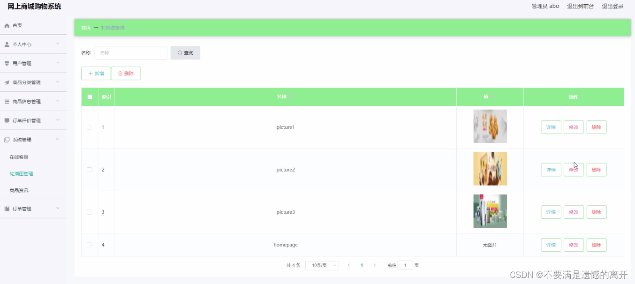The height and width of the screenshot is (284, 635).
Task: Click 删除 for row picture2
Action: click(x=597, y=170)
